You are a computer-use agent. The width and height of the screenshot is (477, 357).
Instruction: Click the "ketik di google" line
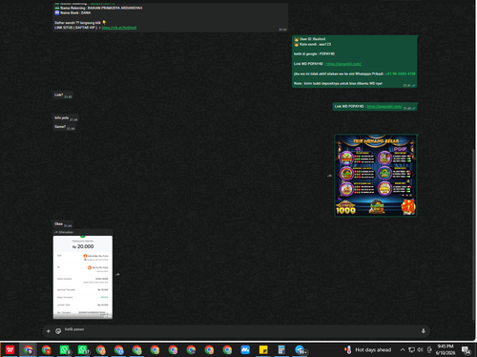pos(314,54)
